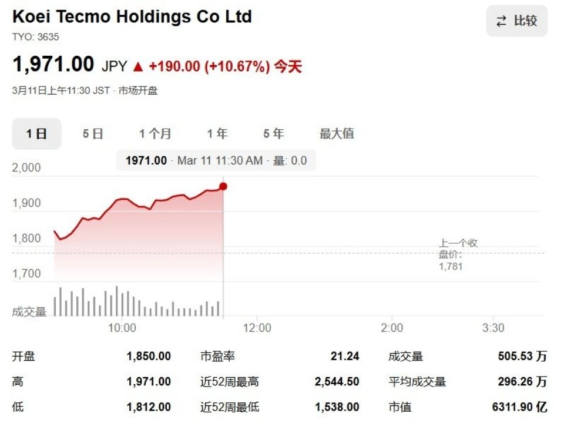The image size is (564, 430).
Task: Click the +190.00 (+10.67%) 今天 change text
Action: [225, 66]
